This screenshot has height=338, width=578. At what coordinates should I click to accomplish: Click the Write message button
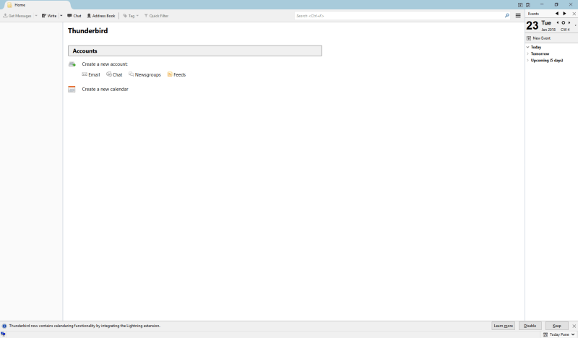coord(49,16)
